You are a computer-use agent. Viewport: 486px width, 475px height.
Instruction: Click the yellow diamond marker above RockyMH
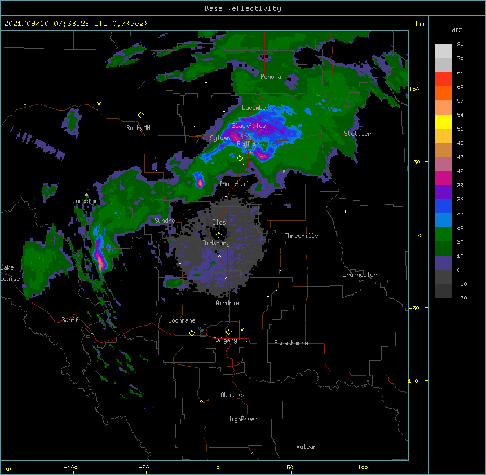140,115
